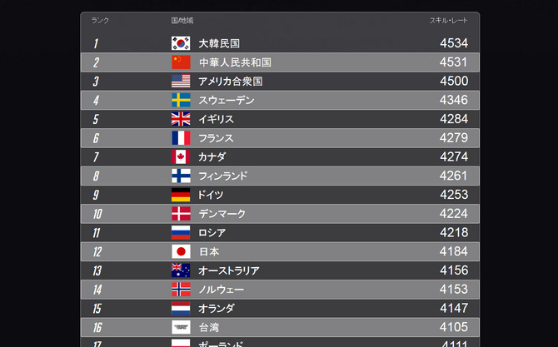558x347 pixels.
Task: Click the United States flag icon
Action: 181,81
